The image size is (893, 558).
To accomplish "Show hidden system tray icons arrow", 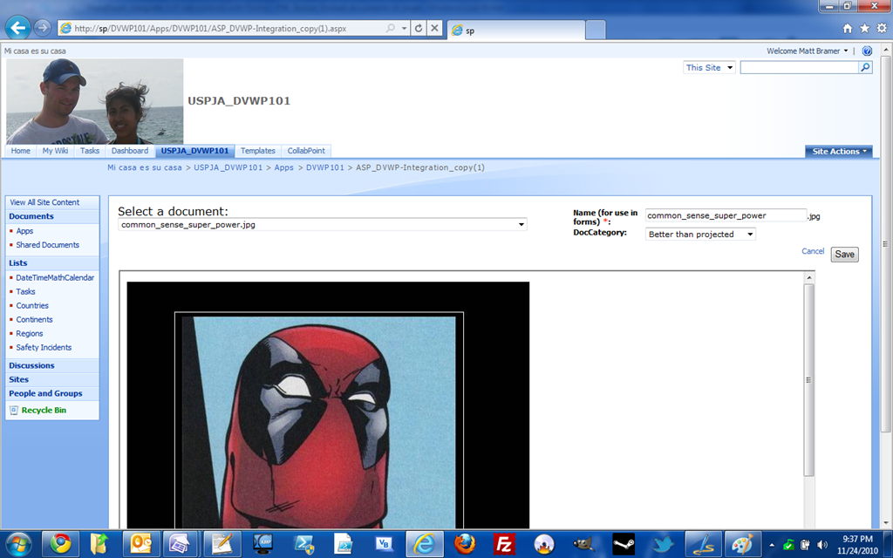I will tap(772, 545).
